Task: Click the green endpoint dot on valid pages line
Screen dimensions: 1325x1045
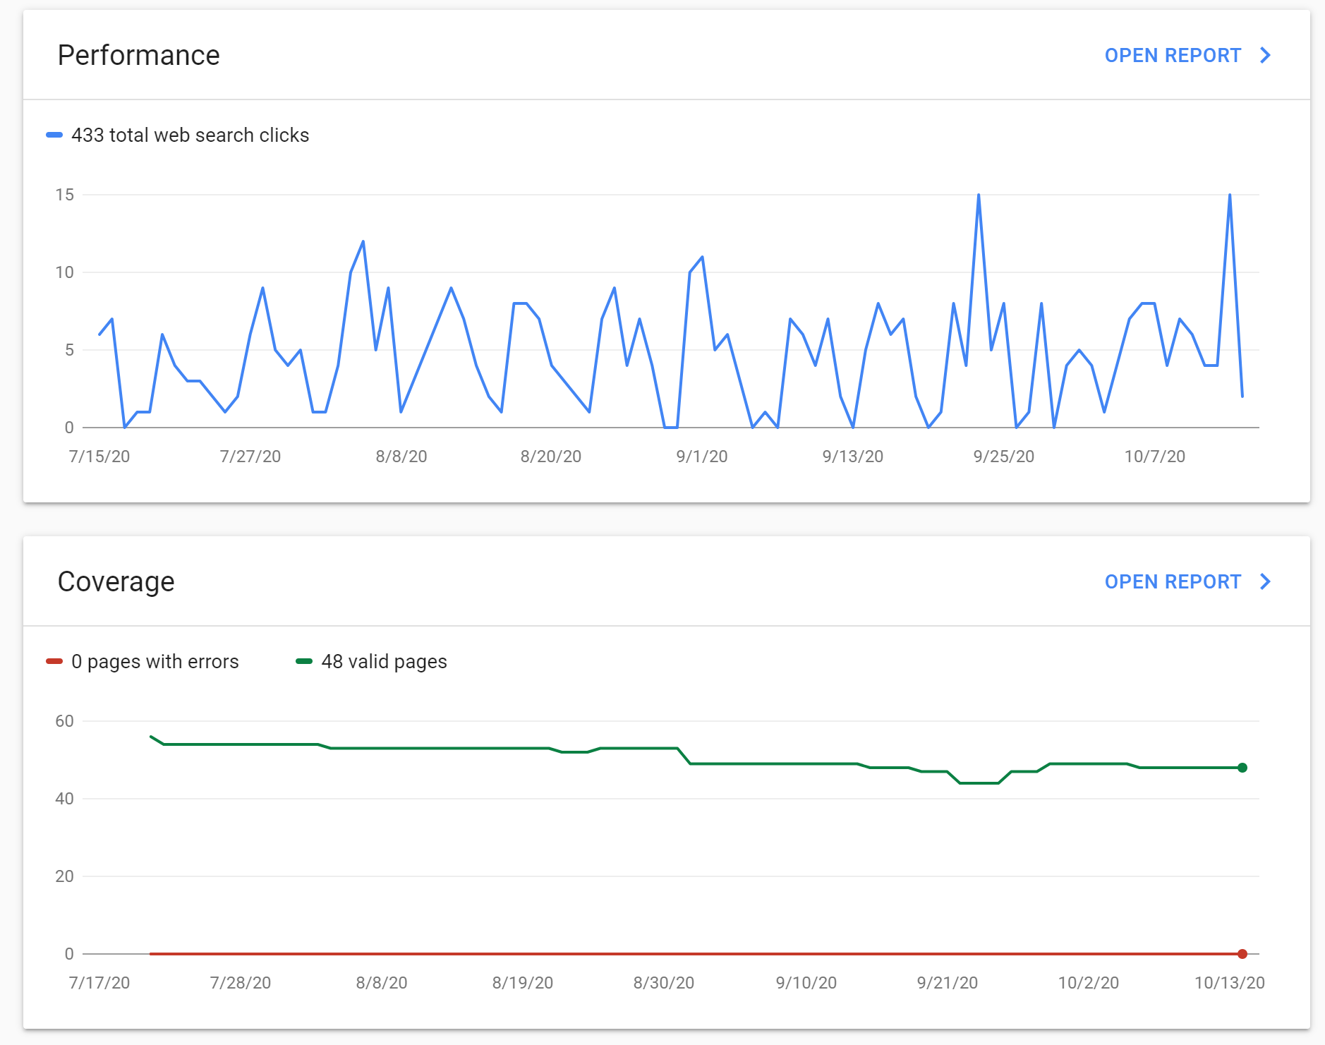Action: coord(1242,768)
